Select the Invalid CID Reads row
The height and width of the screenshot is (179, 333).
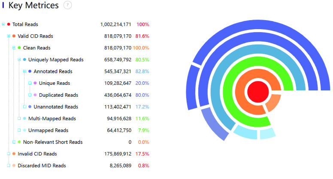point(37,154)
